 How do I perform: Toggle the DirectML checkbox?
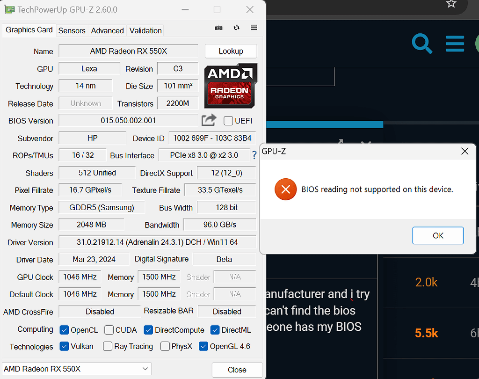[215, 330]
